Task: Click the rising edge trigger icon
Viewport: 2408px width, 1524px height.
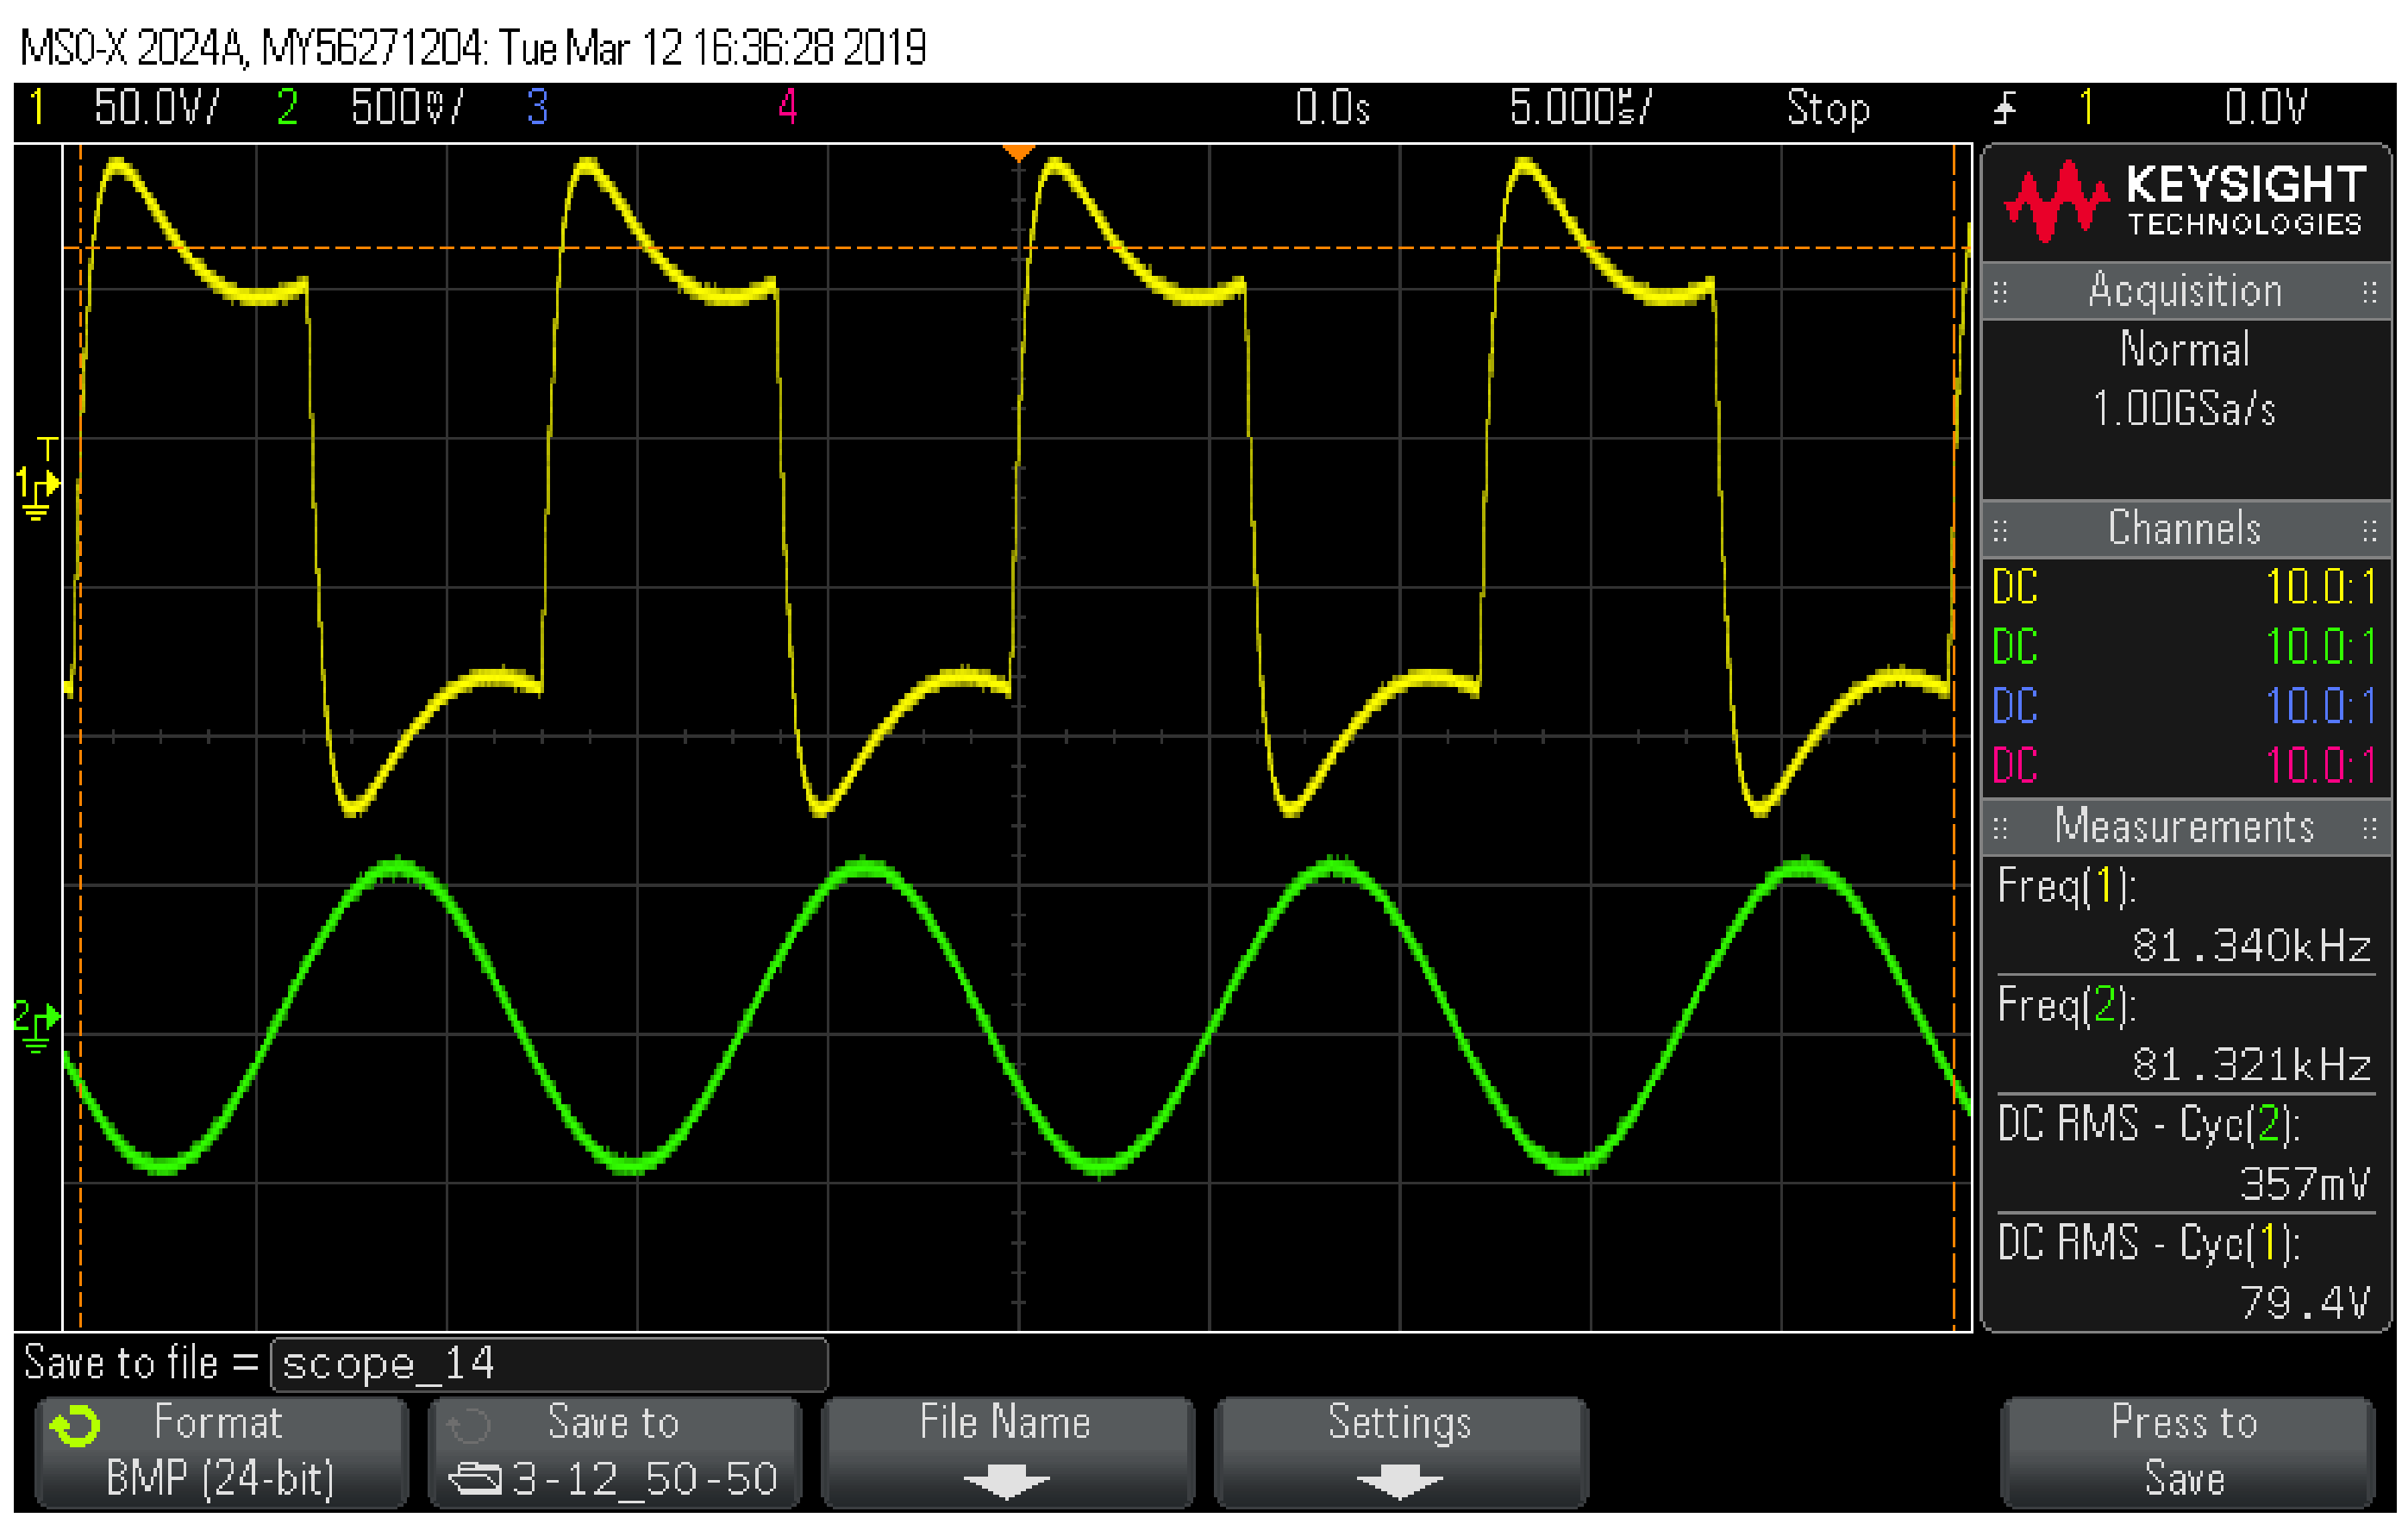Action: (2004, 107)
